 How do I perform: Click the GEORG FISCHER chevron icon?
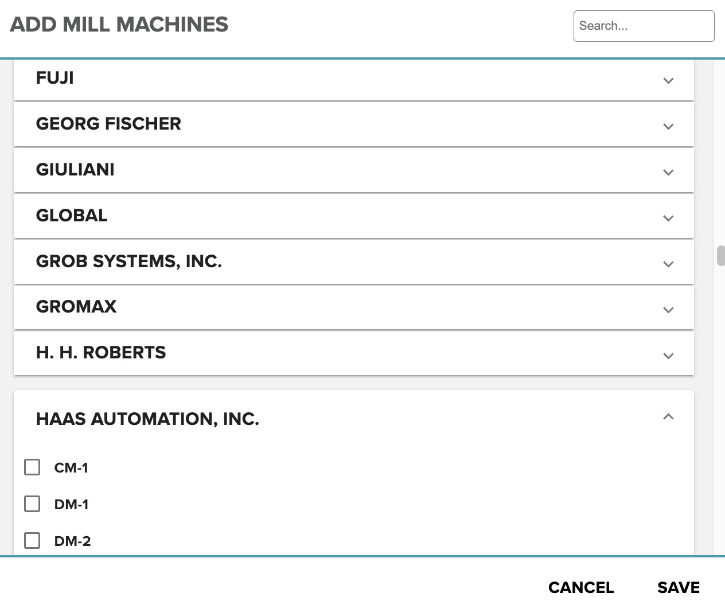point(668,126)
